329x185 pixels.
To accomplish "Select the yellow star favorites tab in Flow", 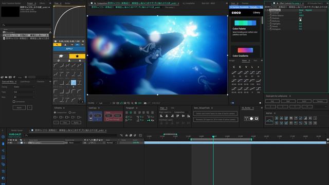I will 77,56.
